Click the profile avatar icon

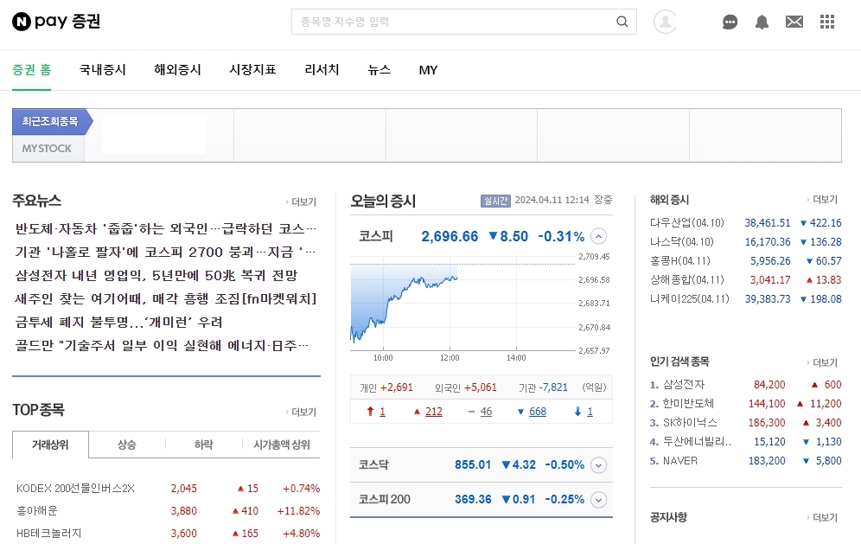coord(664,22)
